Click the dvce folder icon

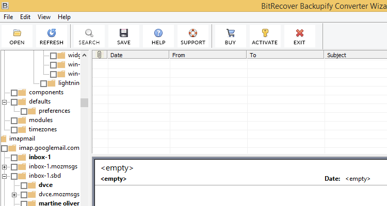pos(32,185)
